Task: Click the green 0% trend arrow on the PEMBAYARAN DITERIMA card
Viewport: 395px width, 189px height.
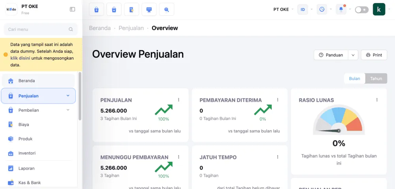Action: click(263, 110)
